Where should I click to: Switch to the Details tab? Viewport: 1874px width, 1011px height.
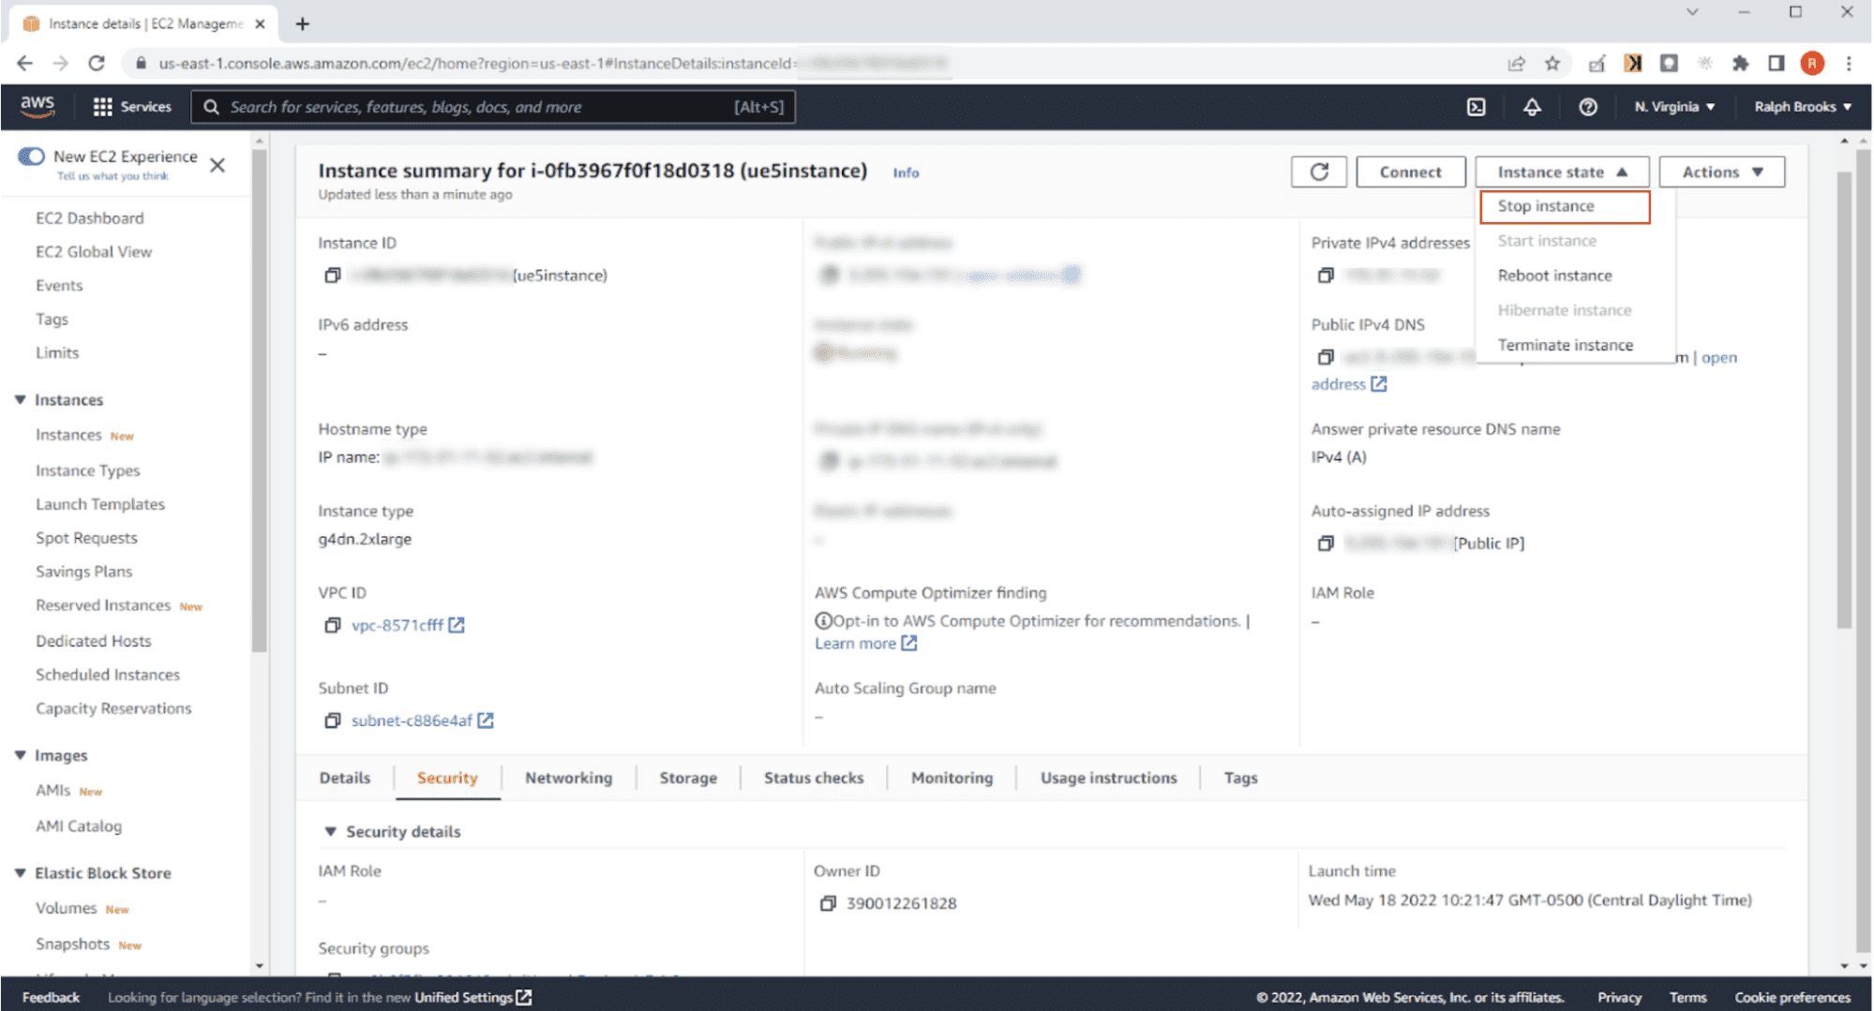tap(344, 778)
